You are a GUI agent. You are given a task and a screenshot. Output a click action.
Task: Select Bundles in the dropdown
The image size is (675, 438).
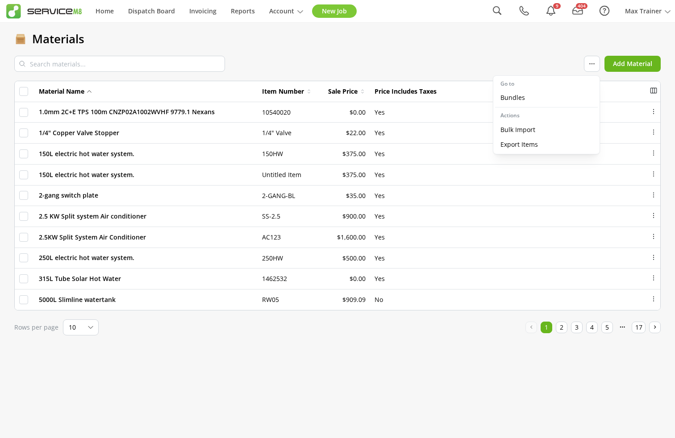[x=546, y=98]
